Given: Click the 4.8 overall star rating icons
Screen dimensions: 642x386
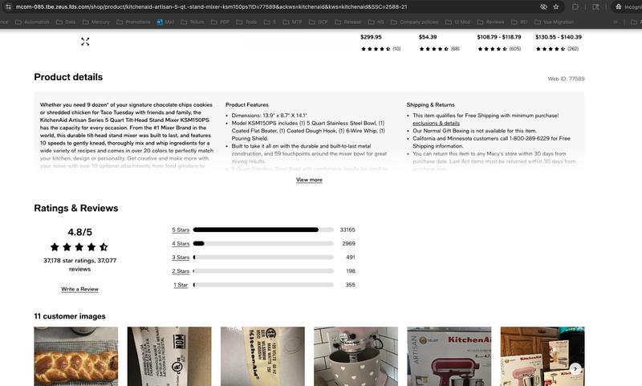Looking at the screenshot, I should point(79,247).
